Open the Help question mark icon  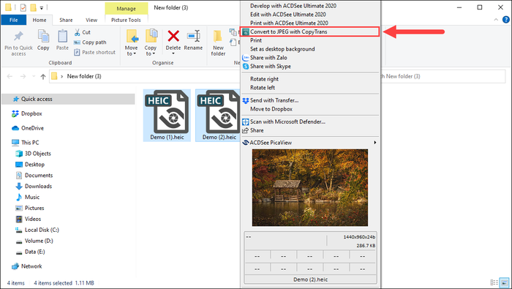(x=506, y=20)
